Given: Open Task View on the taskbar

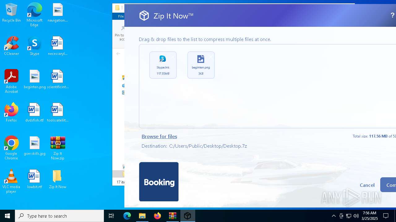Looking at the screenshot, I should (x=111, y=216).
